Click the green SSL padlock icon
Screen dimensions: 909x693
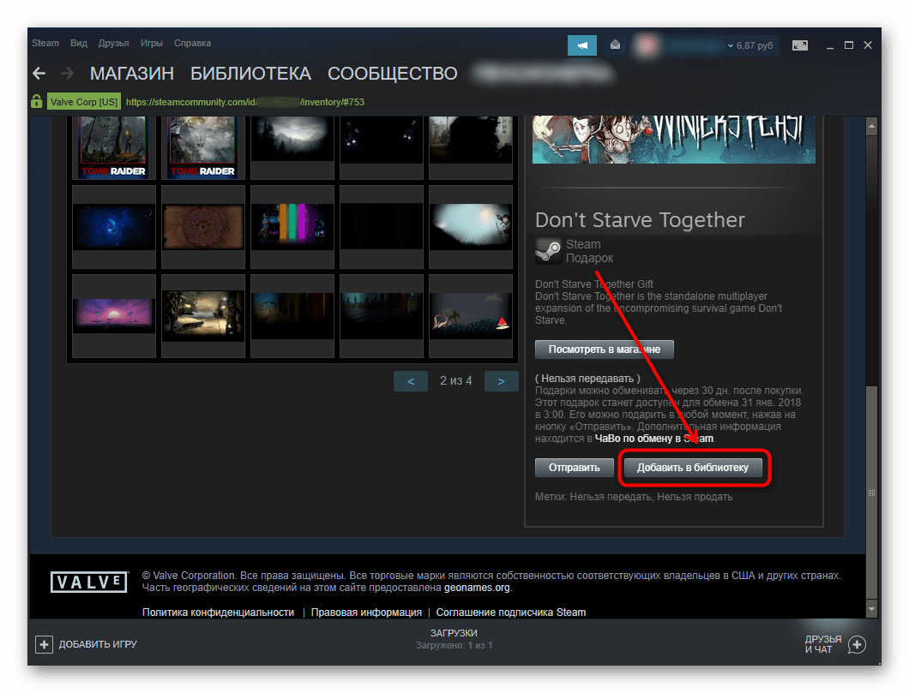click(36, 101)
